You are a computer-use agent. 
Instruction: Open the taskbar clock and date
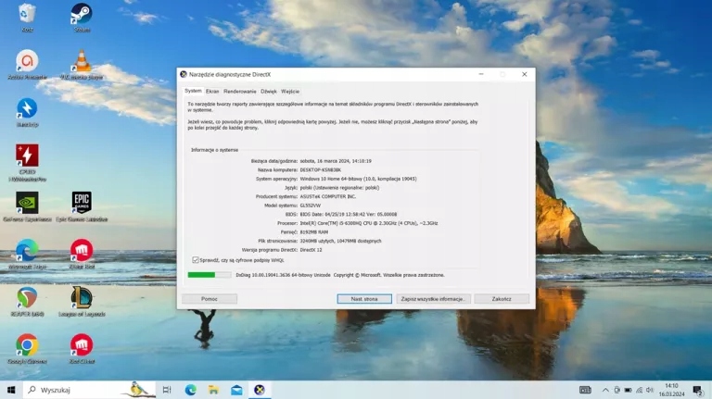[671, 390]
